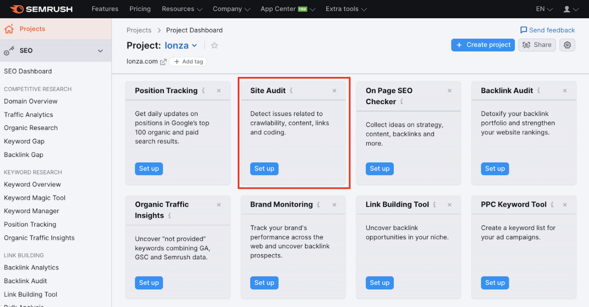This screenshot has width=589, height=307.
Task: Open Features in top navigation
Action: coord(105,9)
